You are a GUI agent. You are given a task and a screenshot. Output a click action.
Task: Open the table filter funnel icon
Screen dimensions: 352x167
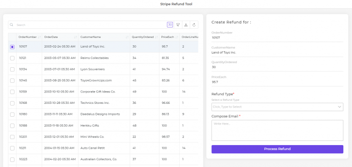point(178,25)
